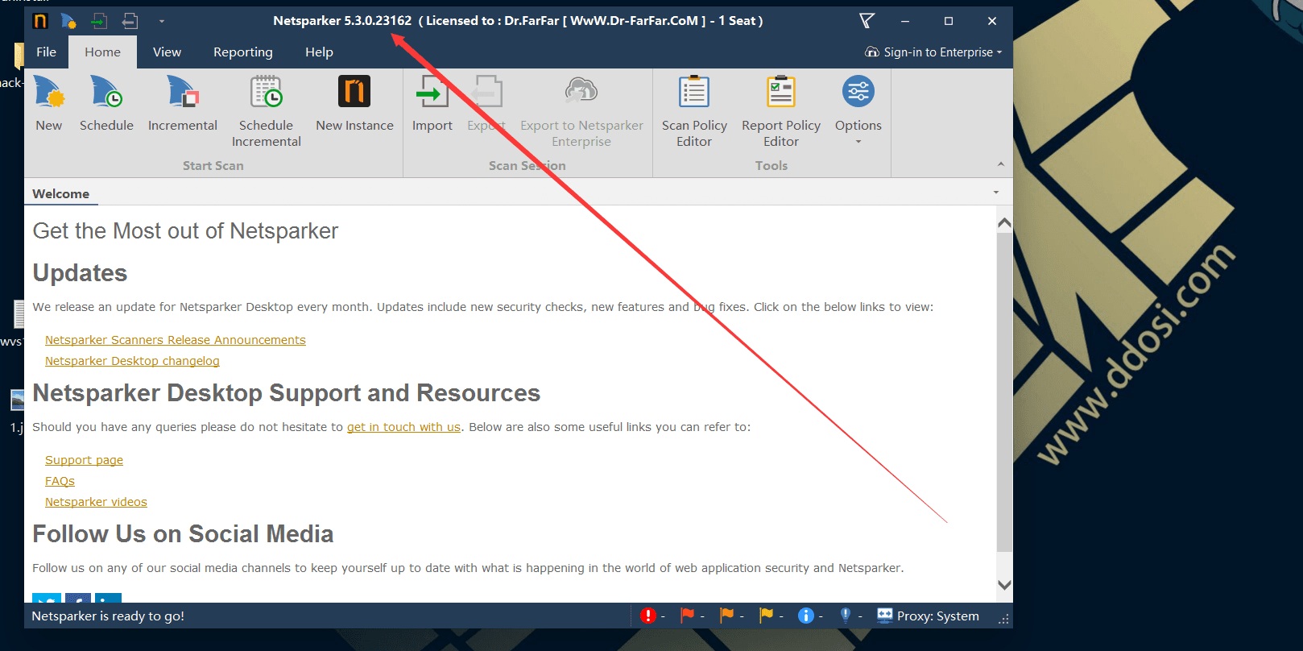Viewport: 1303px width, 651px height.
Task: Click the blue exclamation best-practice status icon
Action: pyautogui.click(x=846, y=616)
